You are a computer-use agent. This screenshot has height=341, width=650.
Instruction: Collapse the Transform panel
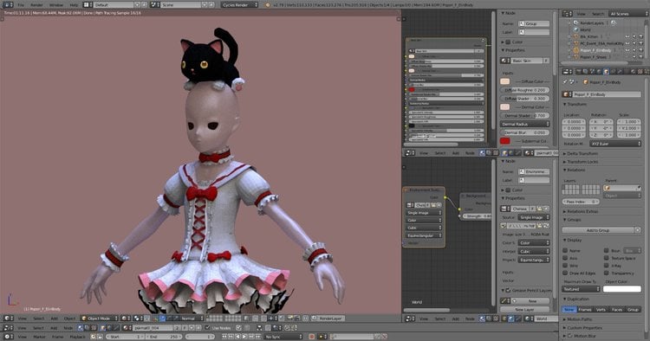[x=575, y=104]
